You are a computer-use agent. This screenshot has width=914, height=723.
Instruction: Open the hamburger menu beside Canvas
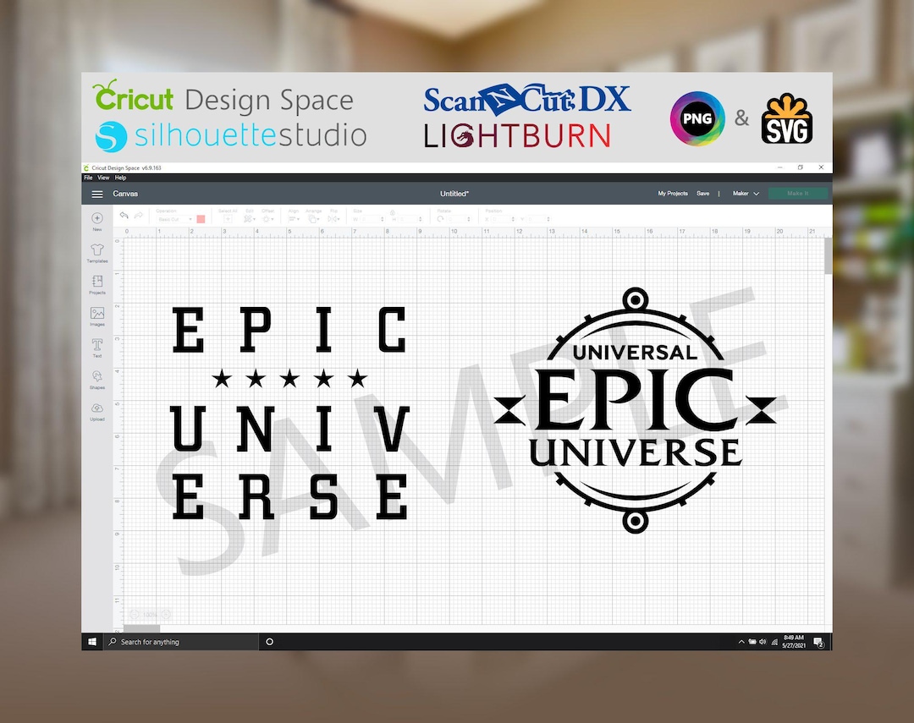pos(97,193)
